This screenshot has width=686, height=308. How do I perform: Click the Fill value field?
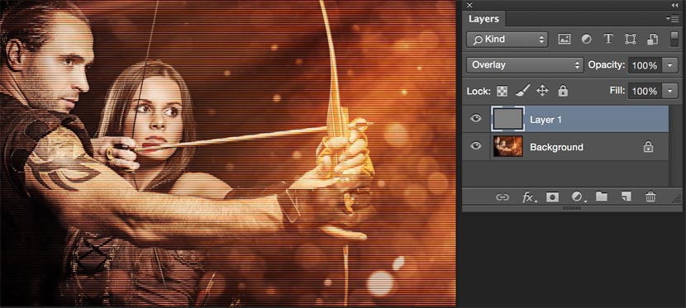pyautogui.click(x=645, y=91)
